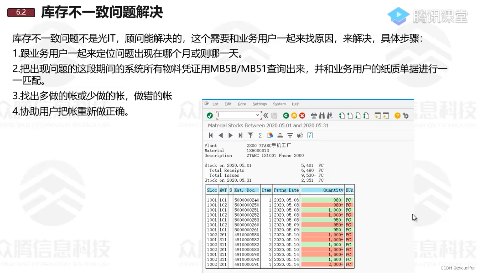Click the Generate Shortcut icon
The height and width of the screenshot is (273, 480).
(x=386, y=116)
